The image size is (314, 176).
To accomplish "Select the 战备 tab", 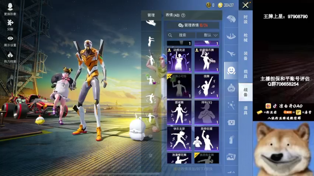I will [x=246, y=92].
